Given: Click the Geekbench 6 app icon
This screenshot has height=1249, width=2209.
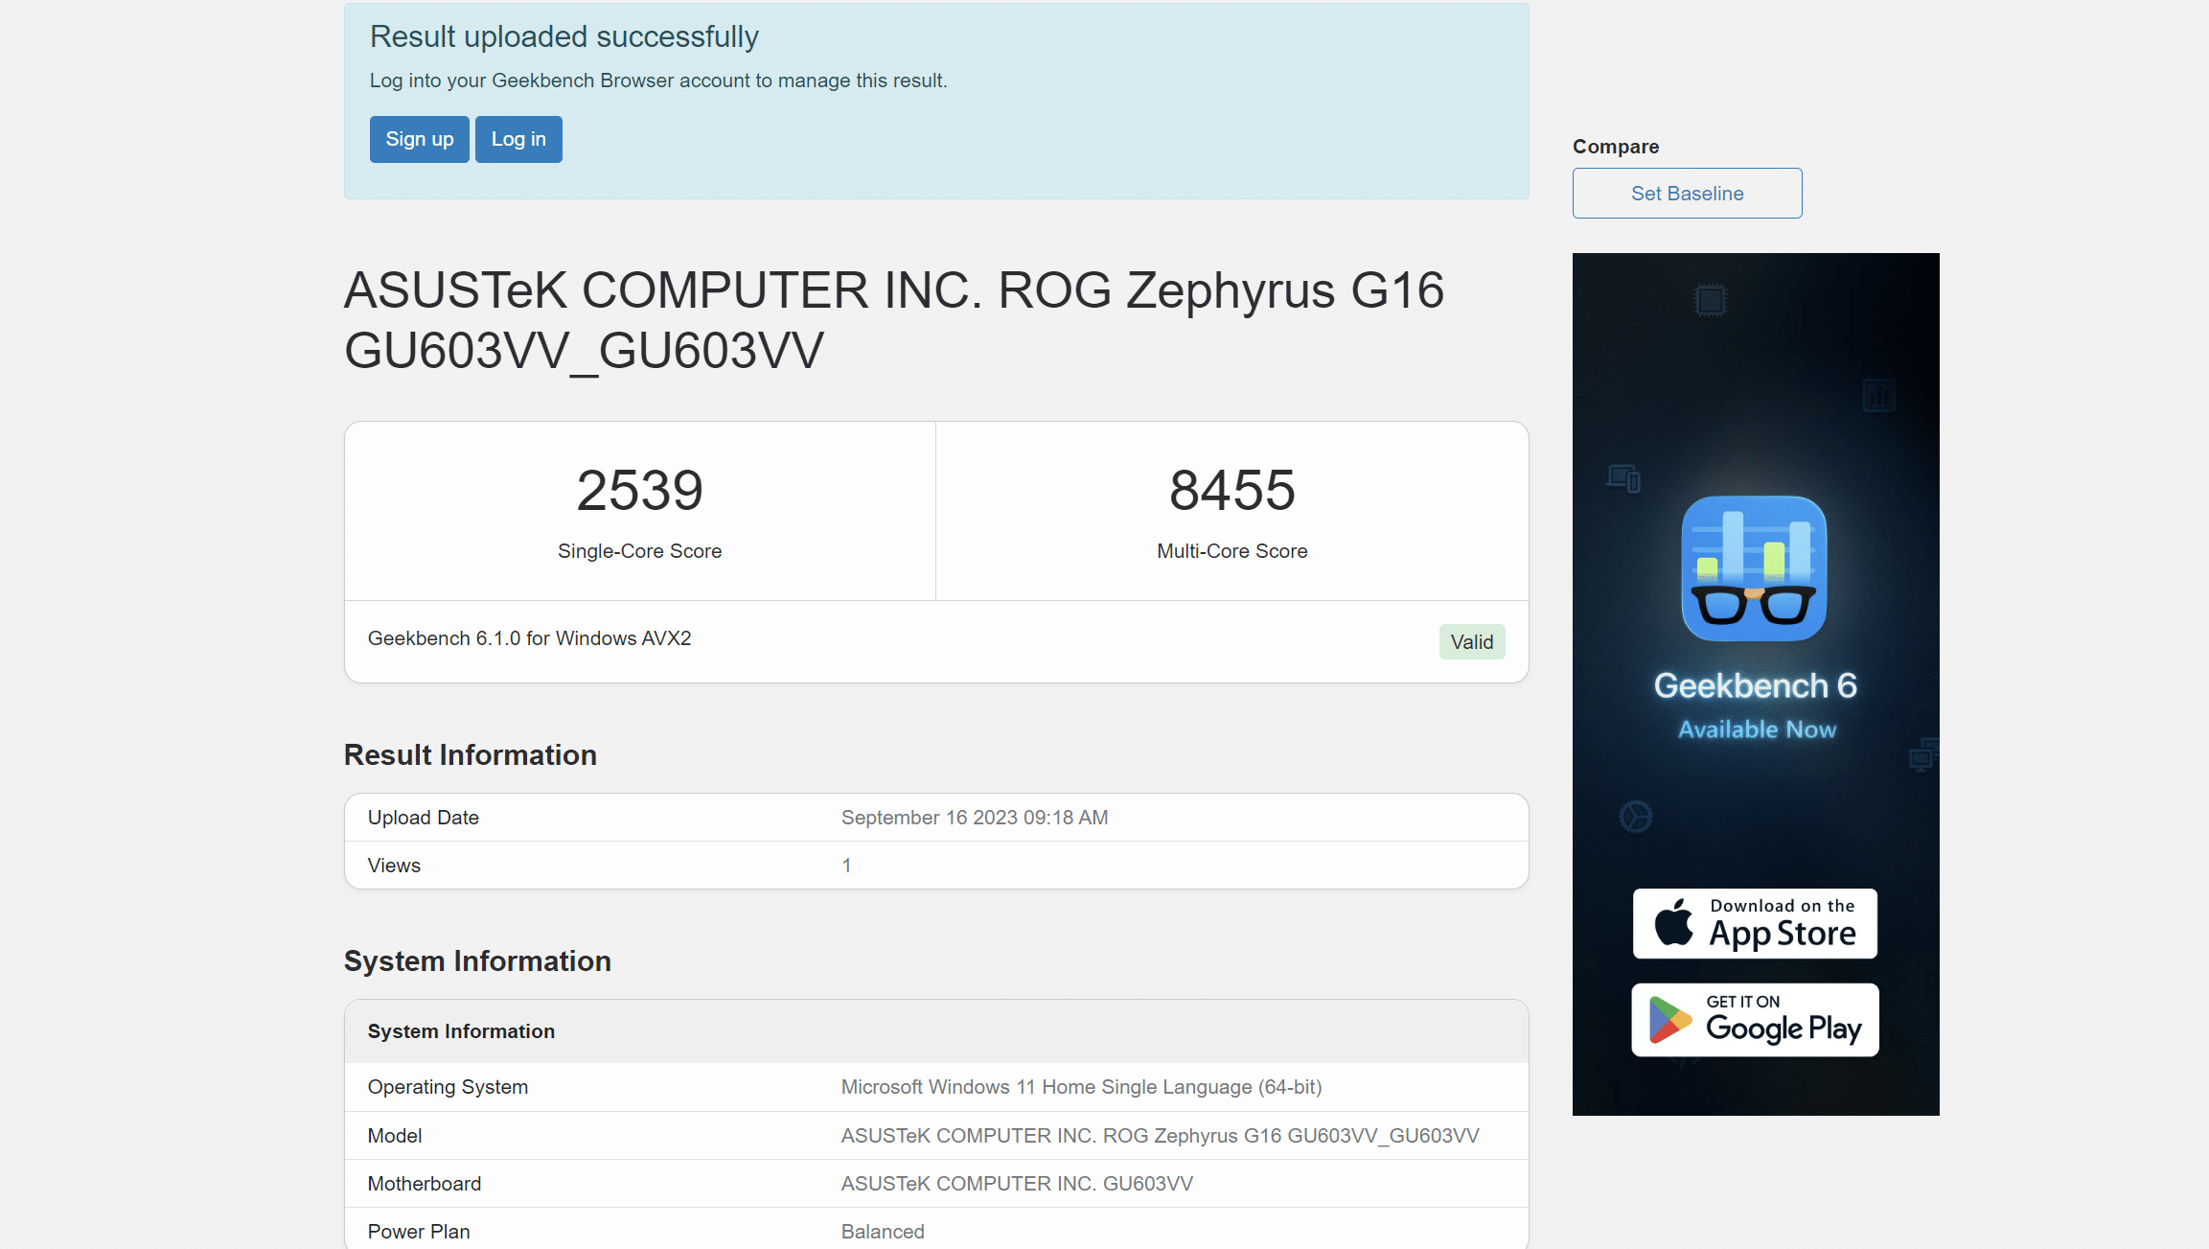Looking at the screenshot, I should (x=1754, y=568).
